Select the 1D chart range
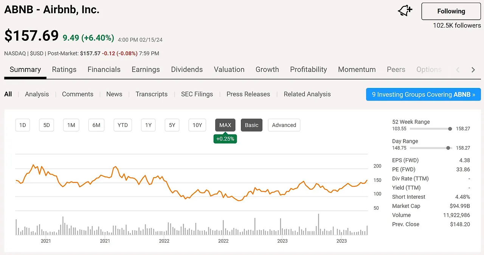The image size is (484, 255). pyautogui.click(x=23, y=125)
